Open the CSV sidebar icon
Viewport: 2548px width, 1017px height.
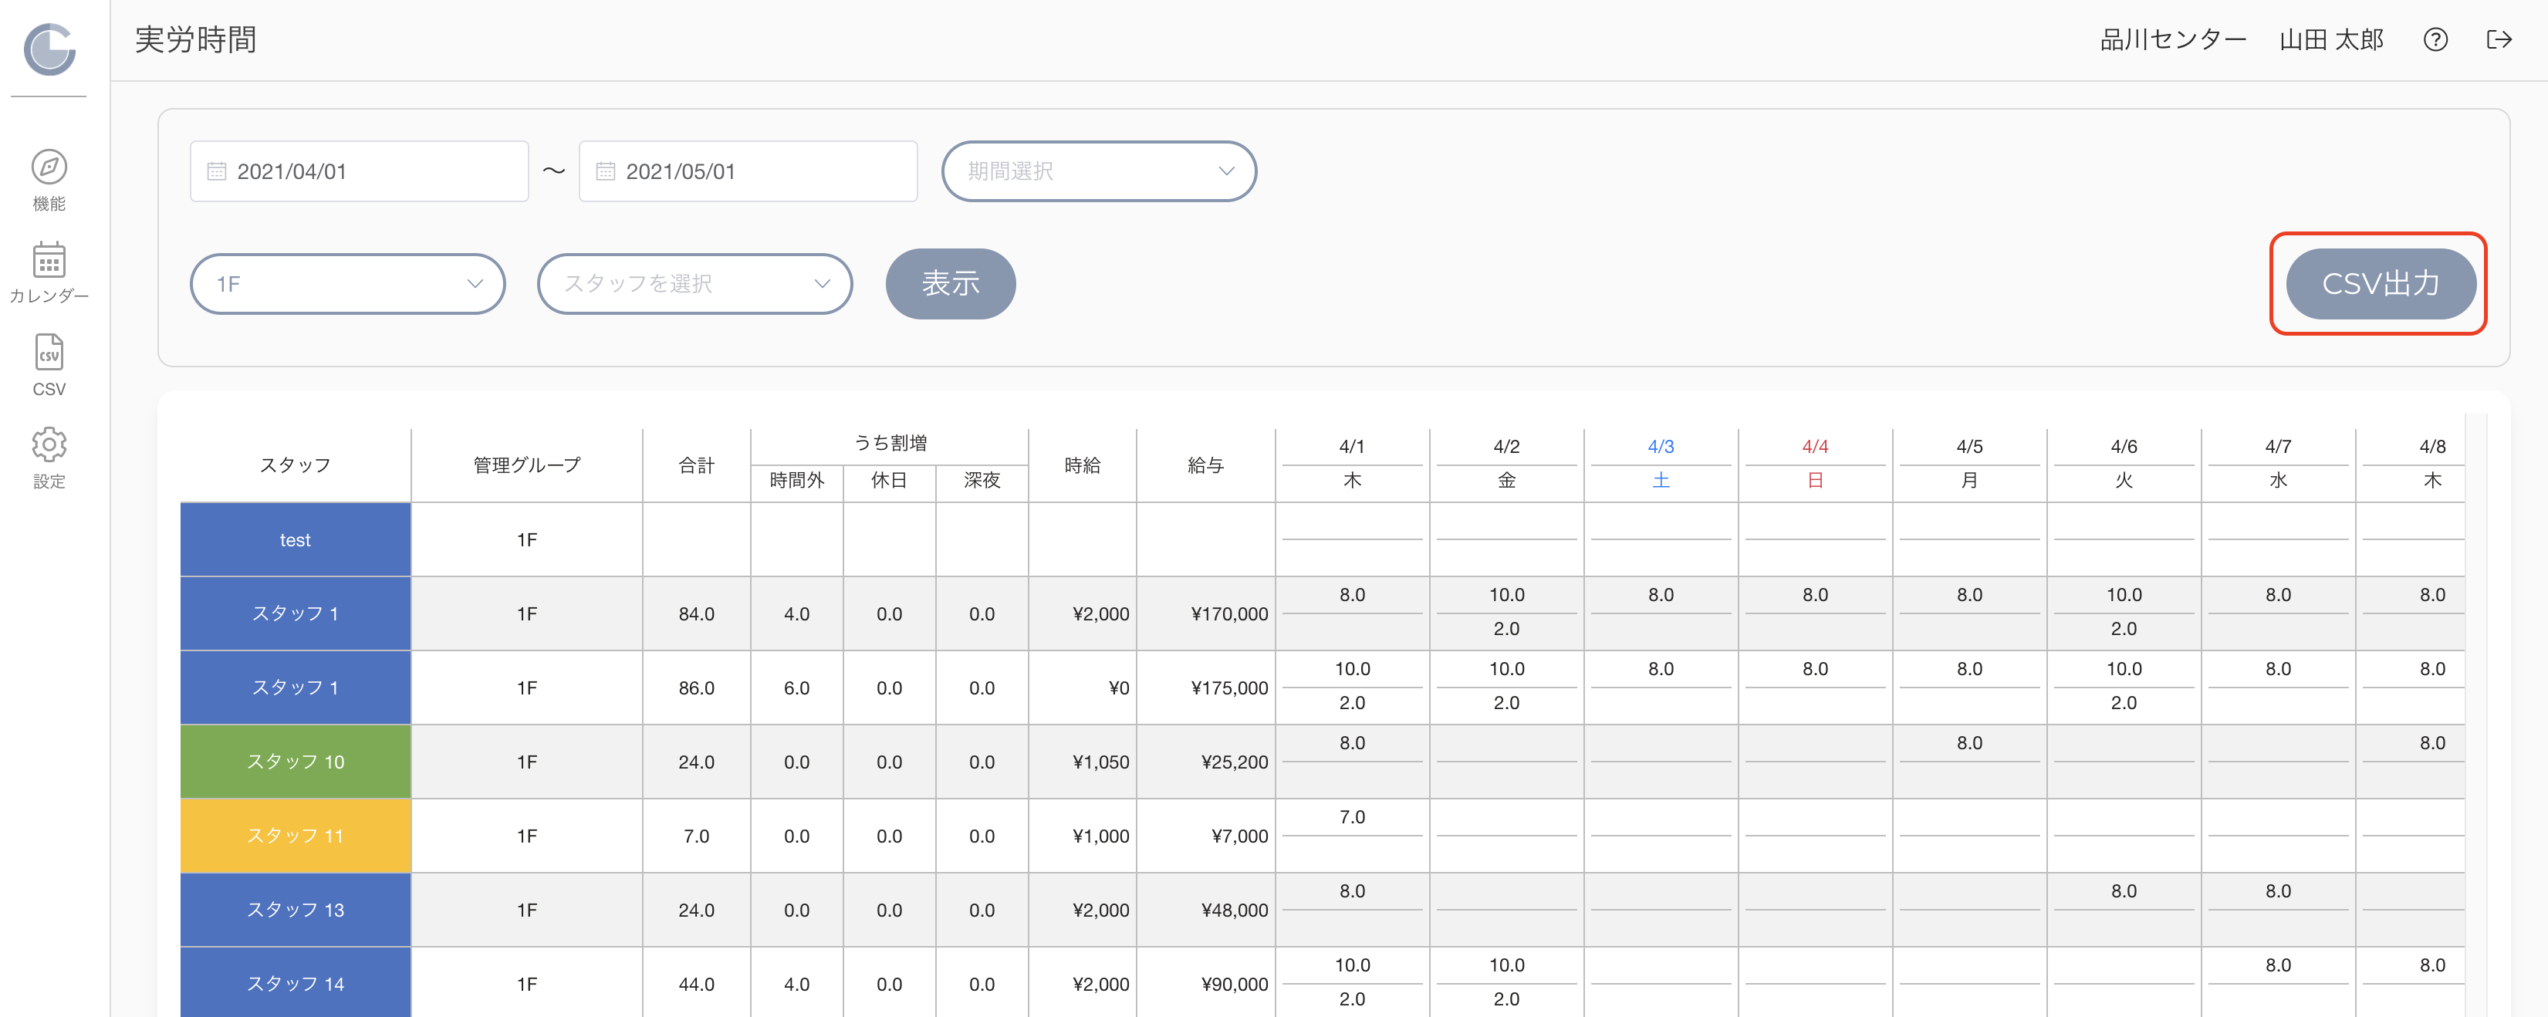pos(49,352)
